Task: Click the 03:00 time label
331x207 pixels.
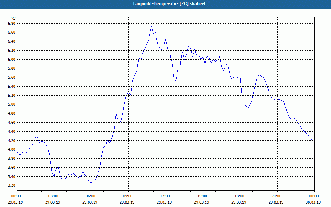Action: [53, 196]
